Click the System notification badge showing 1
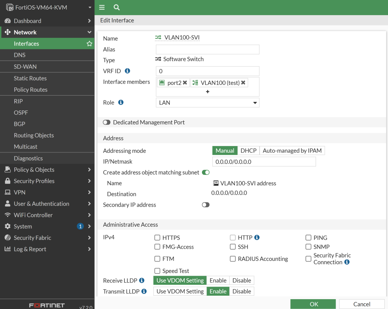Image resolution: width=388 pixels, height=309 pixels. 80,226
